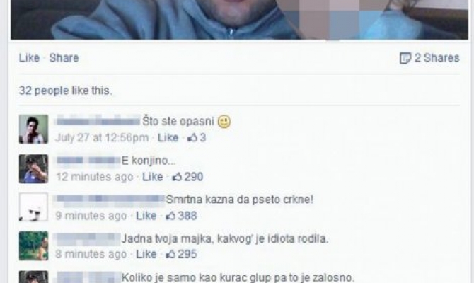
Task: Click the smiley emoji in first comment
Action: pyautogui.click(x=224, y=122)
